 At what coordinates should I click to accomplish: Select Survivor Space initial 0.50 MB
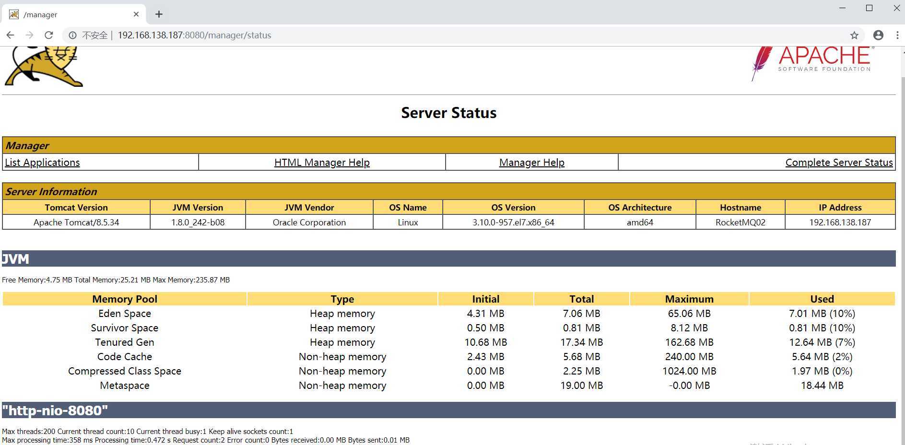coord(485,328)
